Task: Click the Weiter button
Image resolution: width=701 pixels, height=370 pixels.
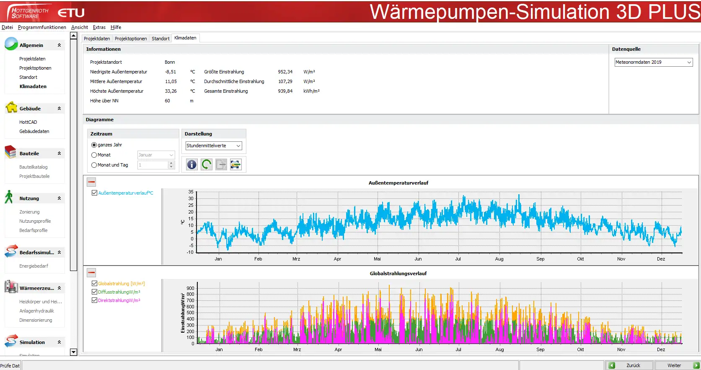Action: [x=674, y=365]
